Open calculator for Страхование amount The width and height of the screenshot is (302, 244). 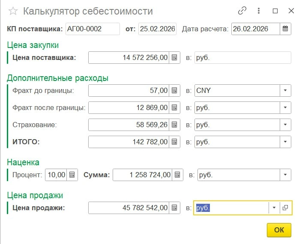(174, 125)
